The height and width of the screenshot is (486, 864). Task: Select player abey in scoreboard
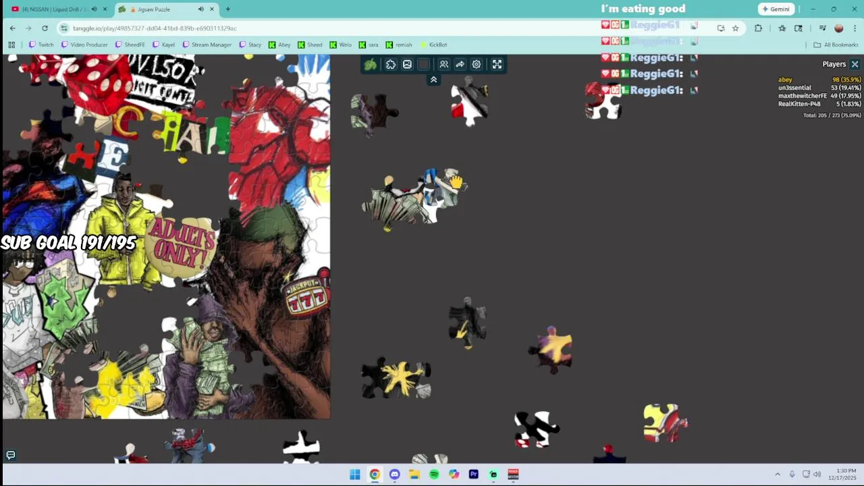pos(819,80)
